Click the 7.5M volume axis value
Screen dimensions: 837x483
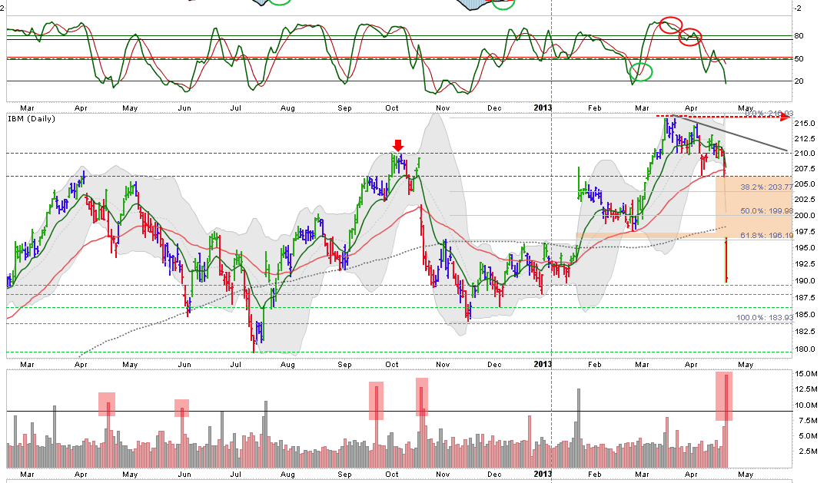(x=808, y=421)
